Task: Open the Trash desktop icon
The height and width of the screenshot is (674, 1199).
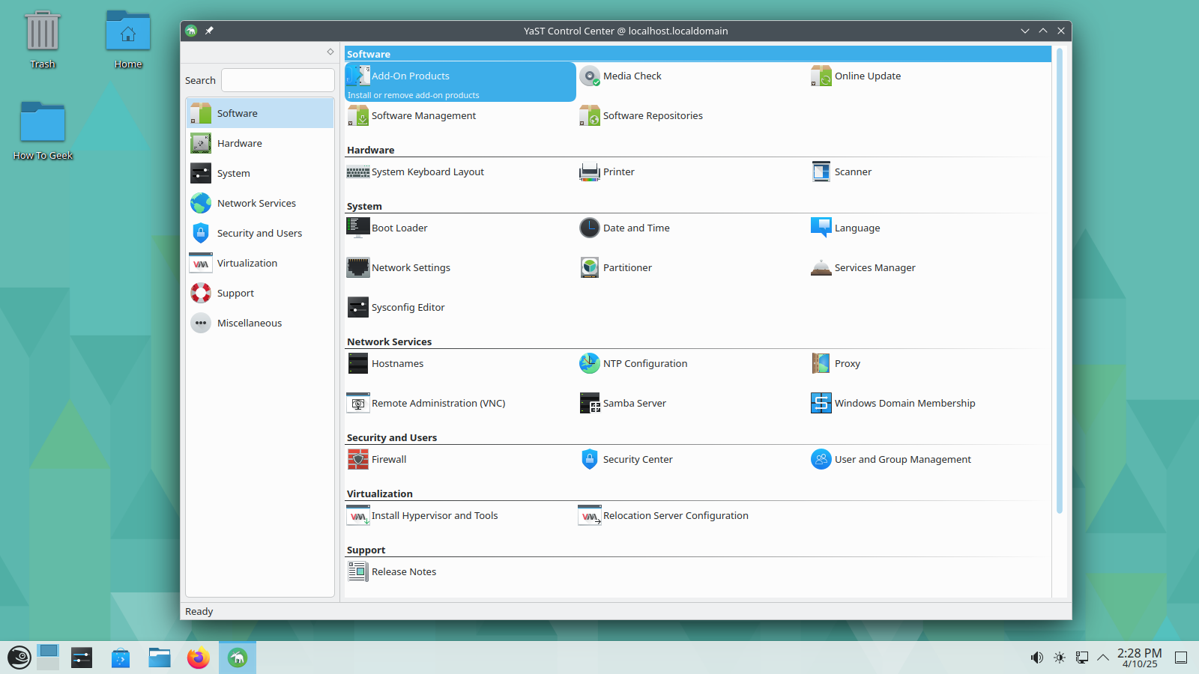Action: coord(43,40)
